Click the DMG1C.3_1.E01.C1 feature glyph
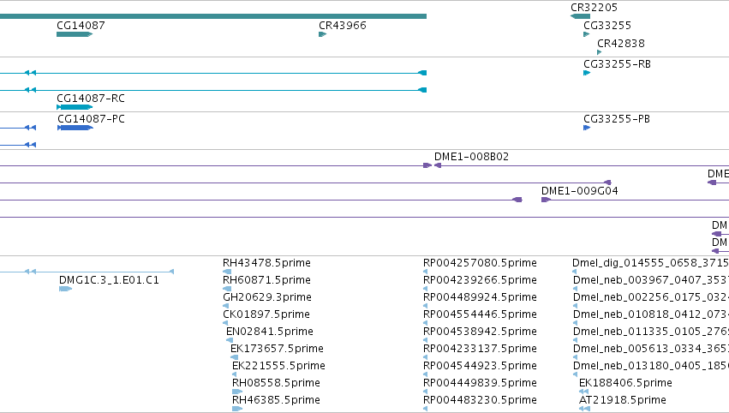Screen dimensions: 729x413 point(66,289)
